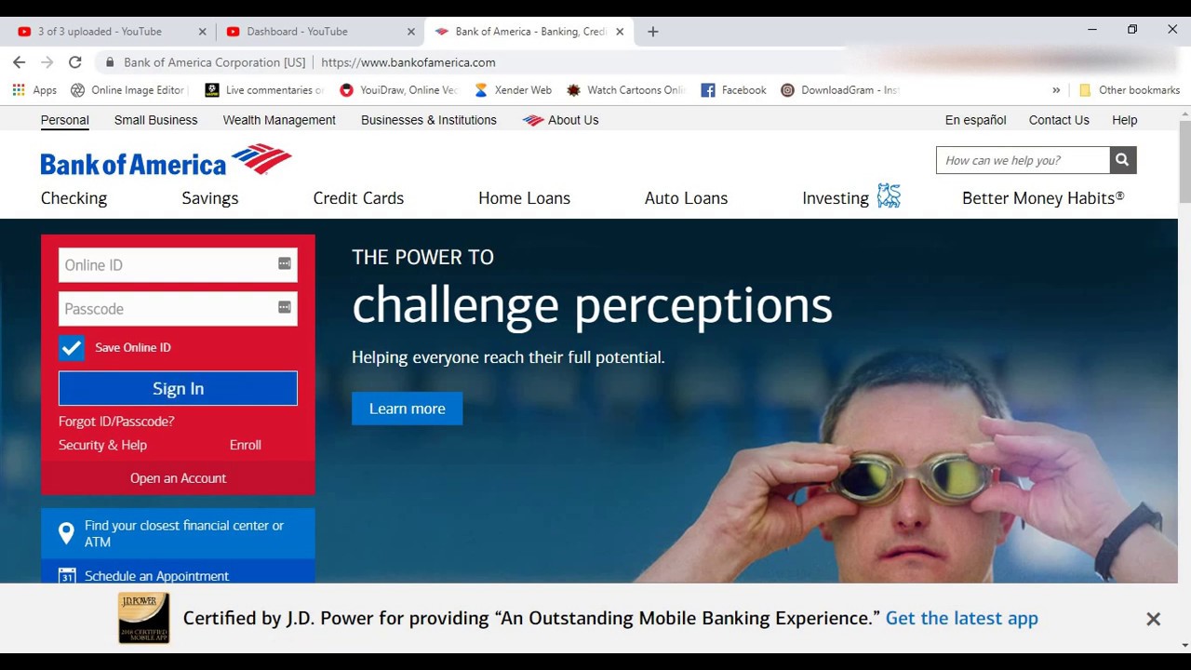Screen dimensions: 1191x670
Task: Open Live commentaries bookmark
Action: click(x=264, y=90)
